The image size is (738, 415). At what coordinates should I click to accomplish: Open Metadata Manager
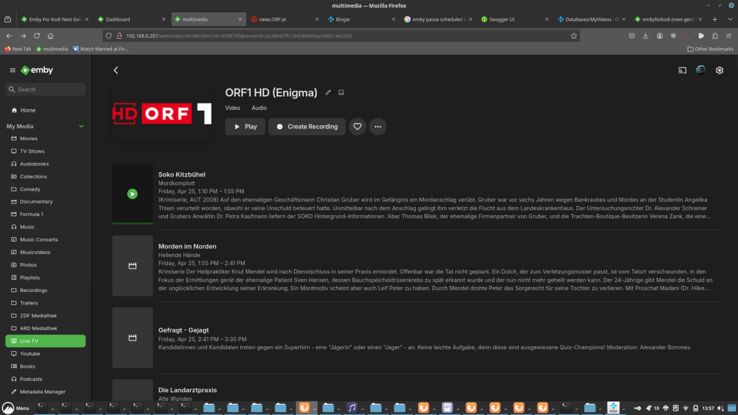point(46,392)
